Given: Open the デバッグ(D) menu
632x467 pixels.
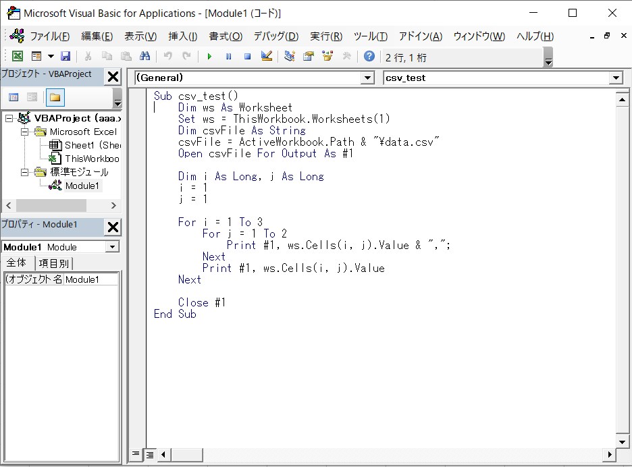Looking at the screenshot, I should pos(276,36).
